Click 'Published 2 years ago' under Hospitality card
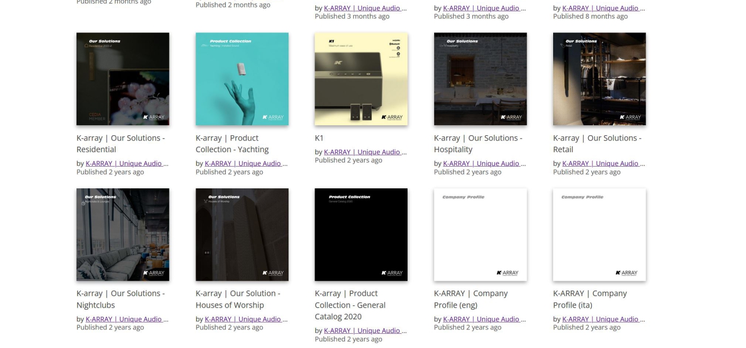Viewport: 746px width, 348px height. [468, 172]
